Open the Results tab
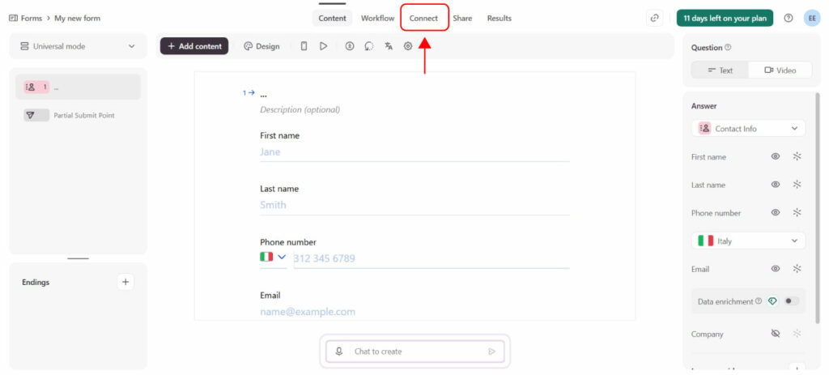The width and height of the screenshot is (829, 375). pyautogui.click(x=499, y=18)
